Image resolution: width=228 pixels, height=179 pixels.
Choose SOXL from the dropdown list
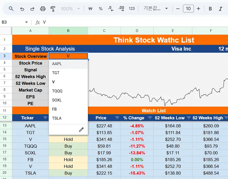point(68,100)
